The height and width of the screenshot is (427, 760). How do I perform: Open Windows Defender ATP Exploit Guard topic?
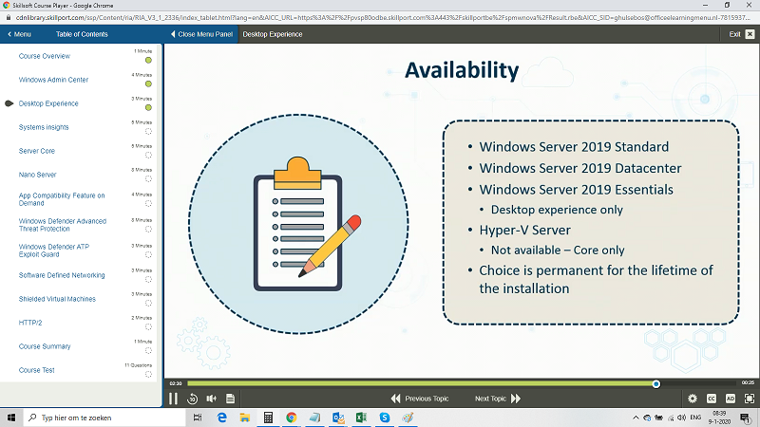tap(54, 251)
